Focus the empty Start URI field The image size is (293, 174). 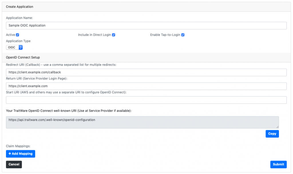coord(146,100)
